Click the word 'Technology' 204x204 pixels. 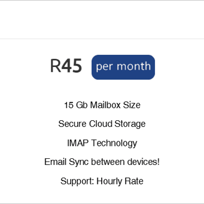click(x=114, y=144)
